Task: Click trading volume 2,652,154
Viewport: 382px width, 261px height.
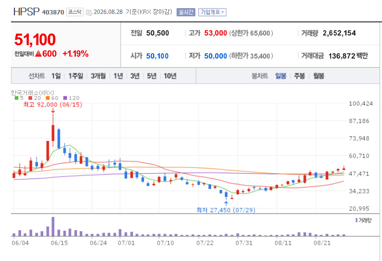Action: (x=339, y=33)
